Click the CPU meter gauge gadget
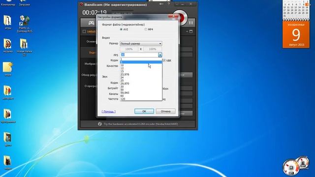315x177 pixels. pyautogui.click(x=291, y=167)
